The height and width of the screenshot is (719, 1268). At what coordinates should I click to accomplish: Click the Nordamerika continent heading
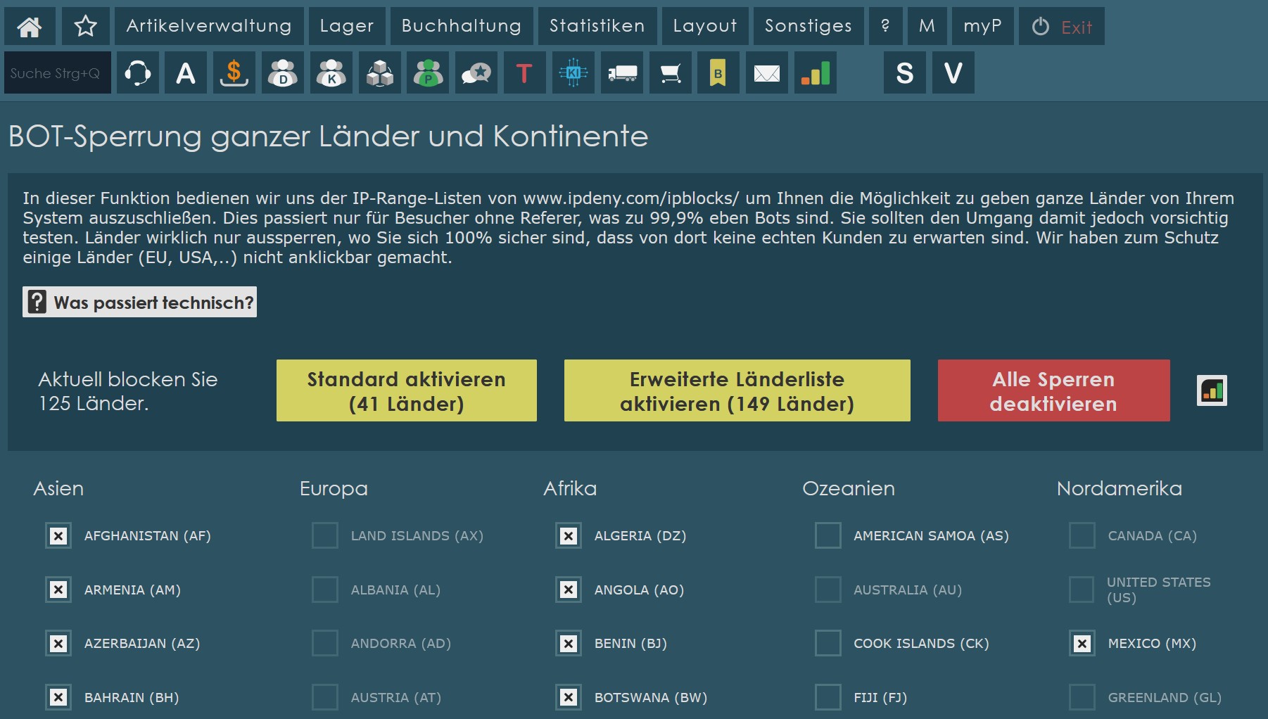(x=1120, y=488)
